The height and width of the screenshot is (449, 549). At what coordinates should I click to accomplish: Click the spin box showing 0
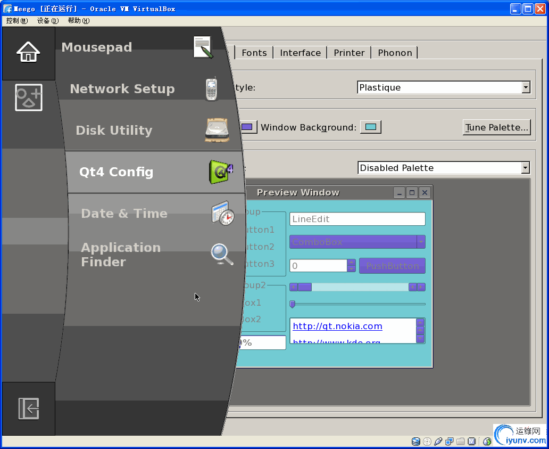tap(318, 266)
